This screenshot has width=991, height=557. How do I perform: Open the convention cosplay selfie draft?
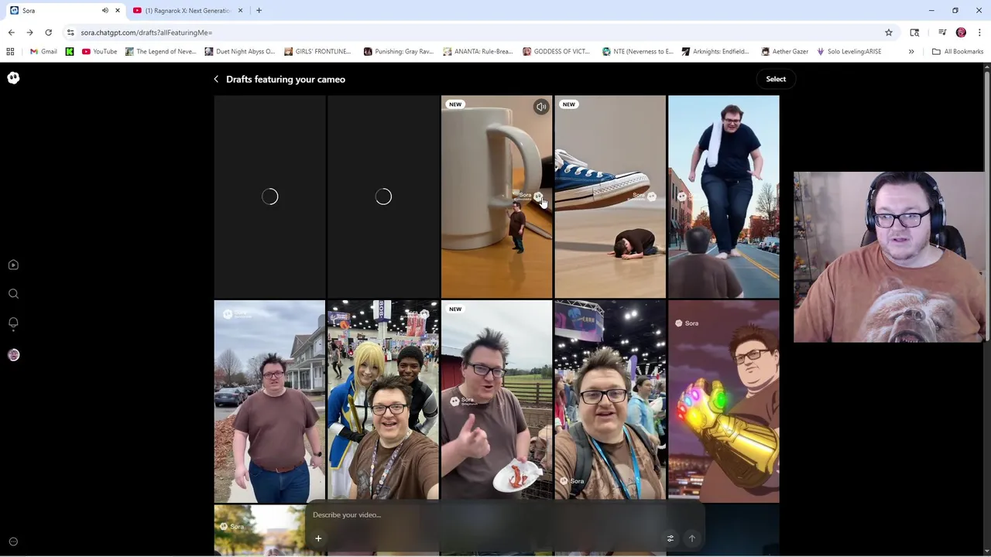click(x=383, y=402)
